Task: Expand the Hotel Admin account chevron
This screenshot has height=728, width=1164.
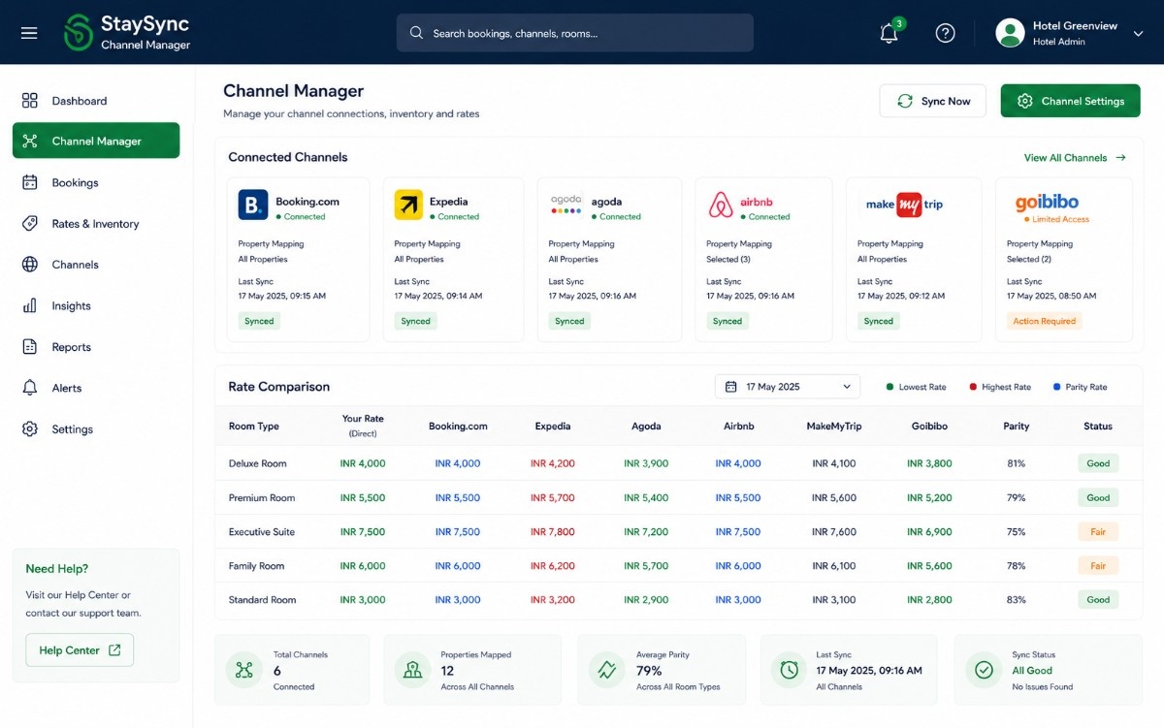Action: point(1138,33)
